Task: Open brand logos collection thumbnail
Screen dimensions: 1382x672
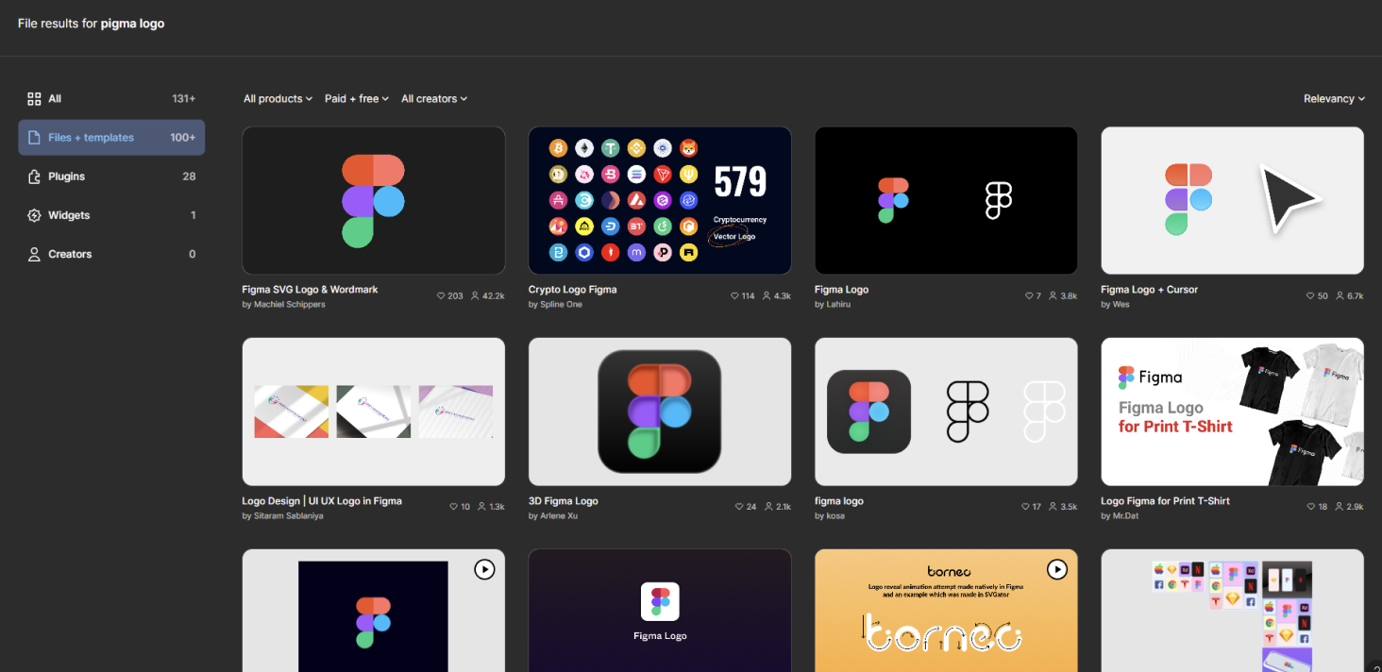Action: click(x=1232, y=611)
